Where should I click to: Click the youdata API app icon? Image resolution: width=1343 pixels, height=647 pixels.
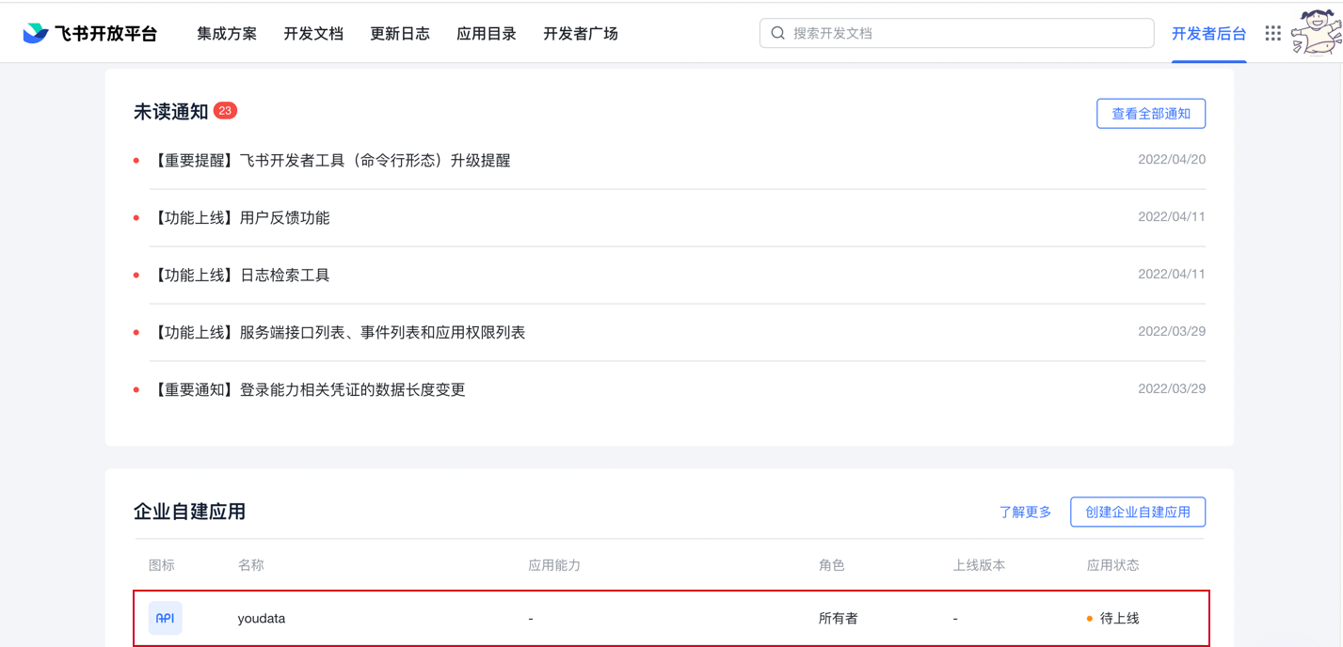(x=165, y=618)
